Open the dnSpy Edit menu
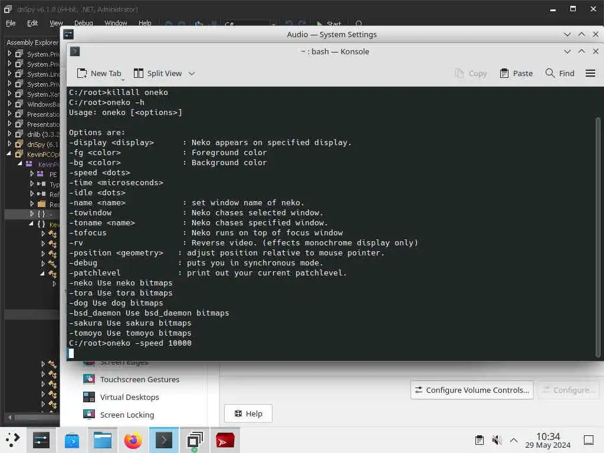Image resolution: width=604 pixels, height=453 pixels. pos(32,23)
